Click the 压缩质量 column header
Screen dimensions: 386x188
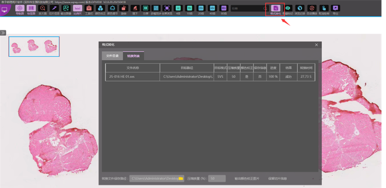[234, 68]
